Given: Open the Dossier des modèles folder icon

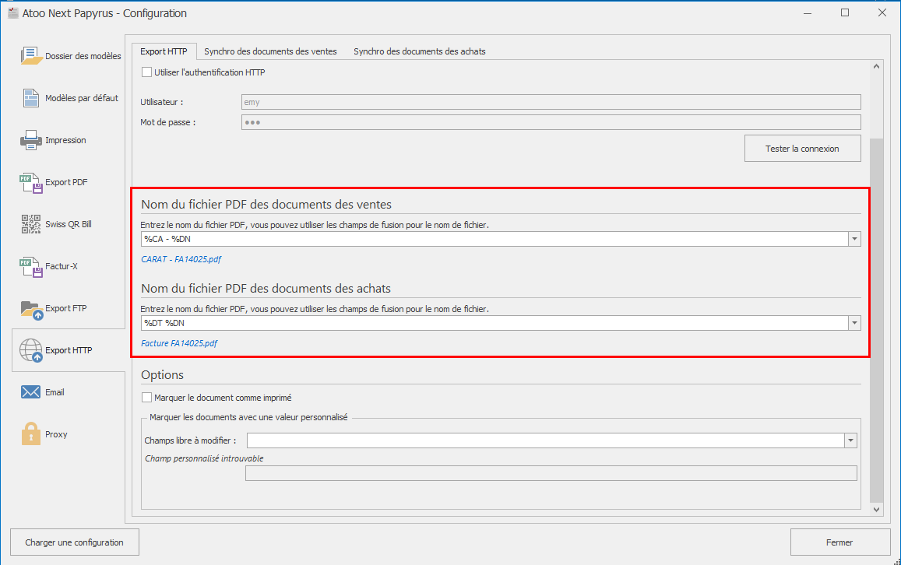Looking at the screenshot, I should click(x=31, y=56).
